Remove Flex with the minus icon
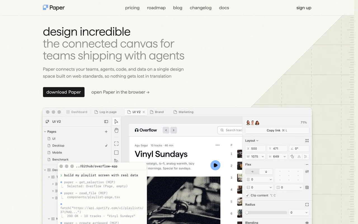 (x=307, y=165)
